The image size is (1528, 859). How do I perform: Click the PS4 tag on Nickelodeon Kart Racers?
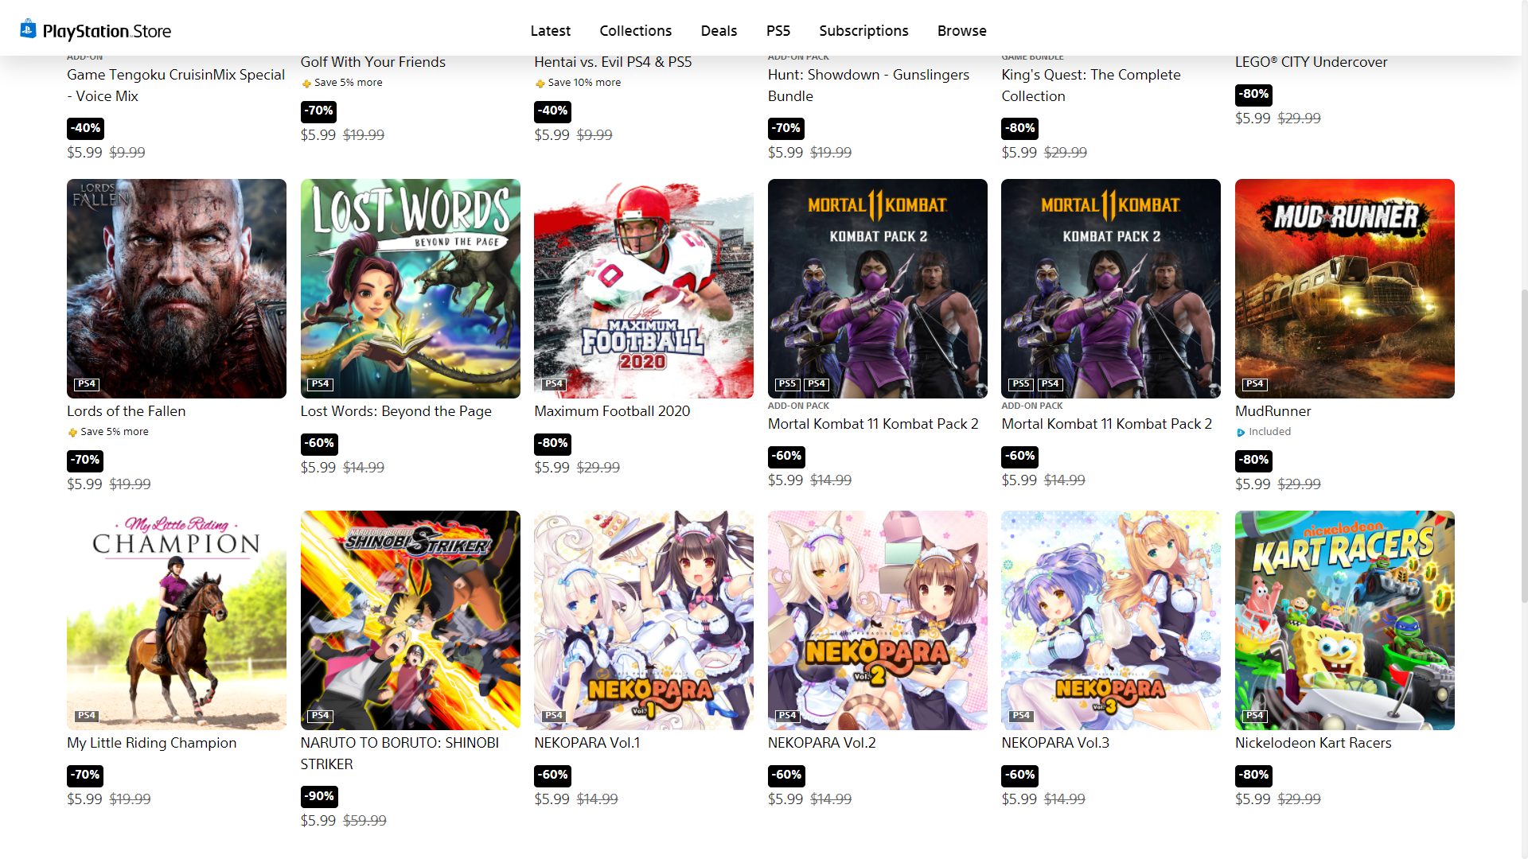pos(1254,715)
